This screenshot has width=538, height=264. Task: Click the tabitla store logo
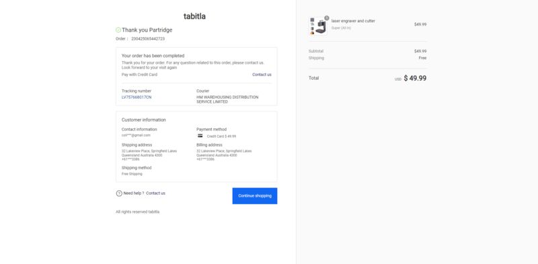tap(194, 16)
